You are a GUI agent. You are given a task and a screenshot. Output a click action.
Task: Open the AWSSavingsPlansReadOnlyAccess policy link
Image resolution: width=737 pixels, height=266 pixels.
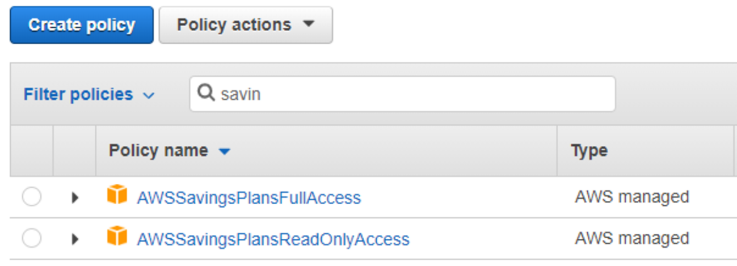[273, 239]
